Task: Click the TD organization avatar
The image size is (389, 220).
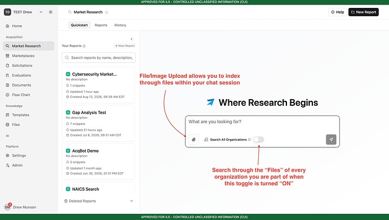Action: [x=7, y=12]
